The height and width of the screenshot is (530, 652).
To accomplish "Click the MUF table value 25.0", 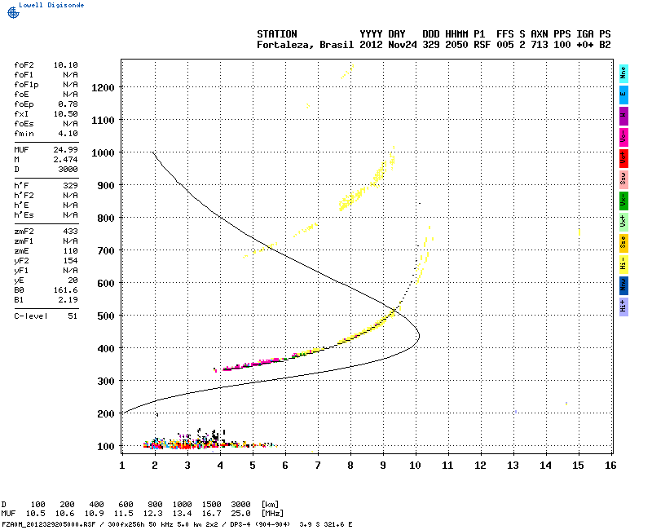I will pyautogui.click(x=240, y=514).
